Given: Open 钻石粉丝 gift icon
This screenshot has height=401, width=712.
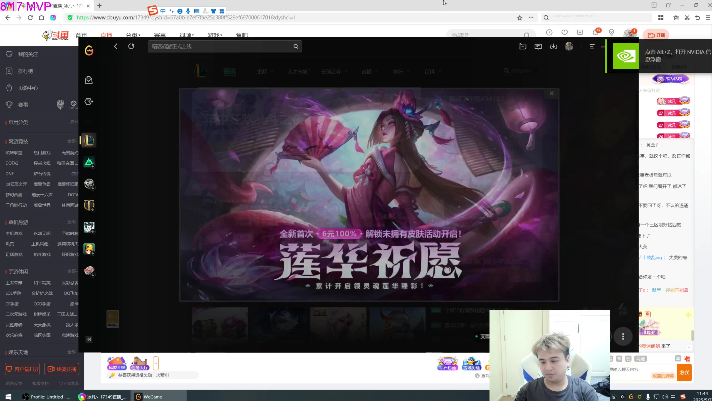Looking at the screenshot, I should tap(448, 363).
